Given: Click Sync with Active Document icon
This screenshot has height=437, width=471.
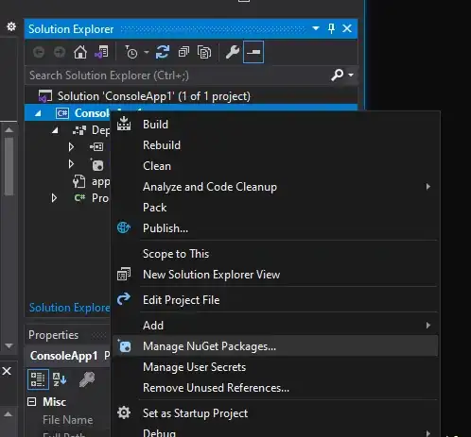Looking at the screenshot, I should 163,52.
